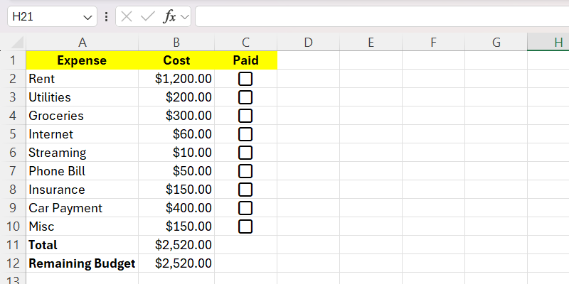
Task: Check the Misc paid checkbox
Action: pyautogui.click(x=245, y=226)
